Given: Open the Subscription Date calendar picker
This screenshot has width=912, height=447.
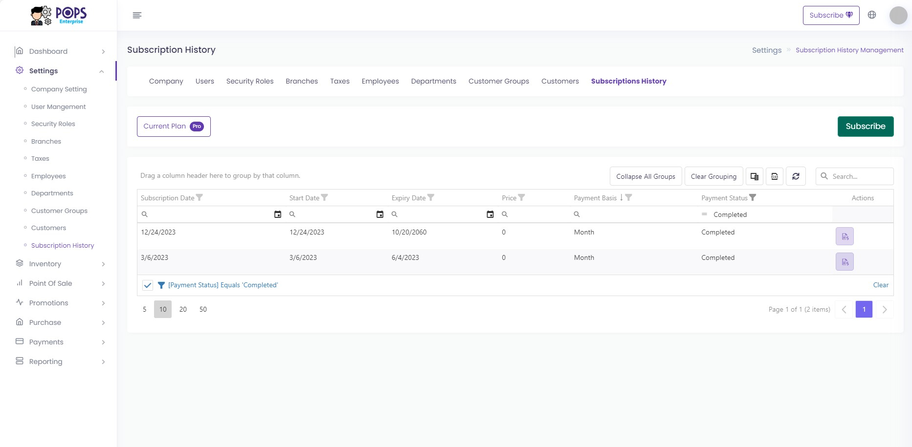Looking at the screenshot, I should [278, 214].
